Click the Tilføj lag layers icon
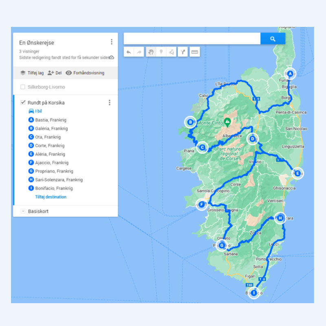 tap(23, 73)
